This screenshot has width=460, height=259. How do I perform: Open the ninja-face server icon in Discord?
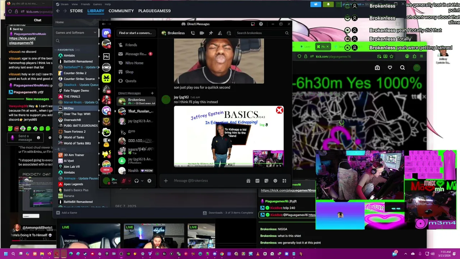point(106,67)
